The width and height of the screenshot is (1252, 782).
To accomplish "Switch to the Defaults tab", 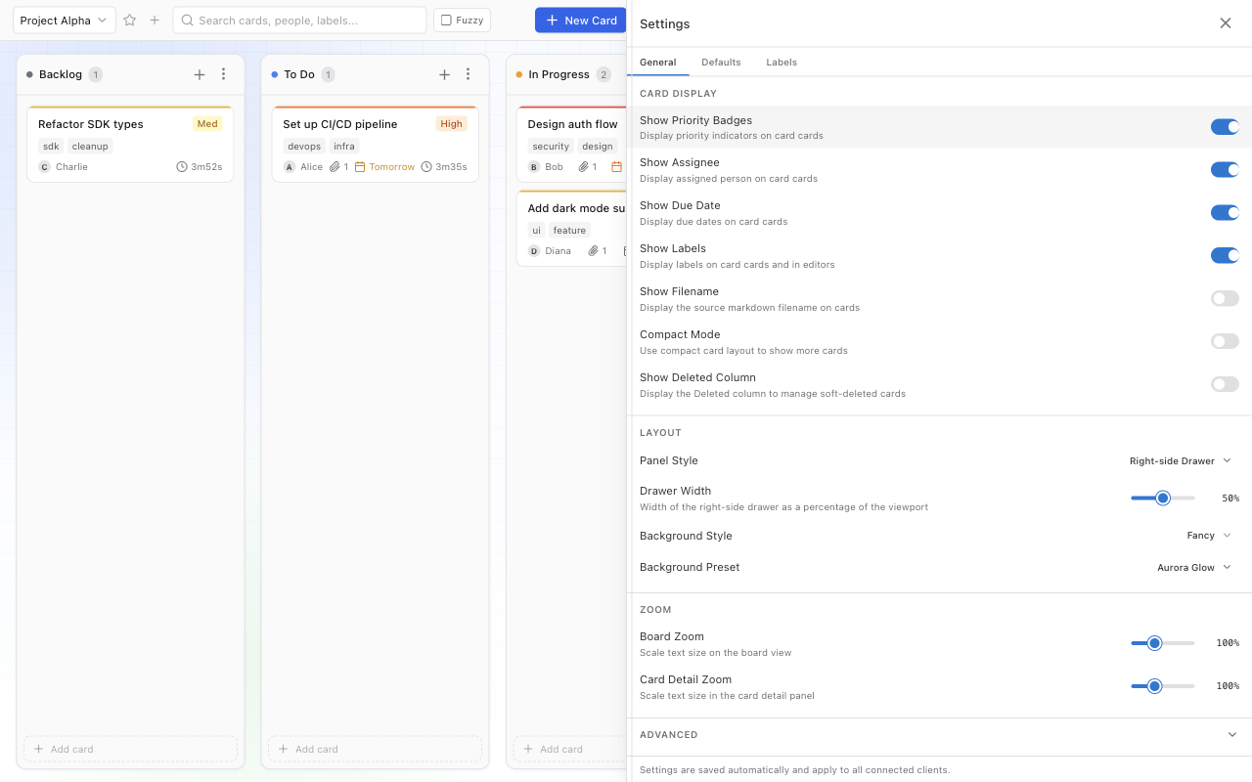I will click(721, 62).
